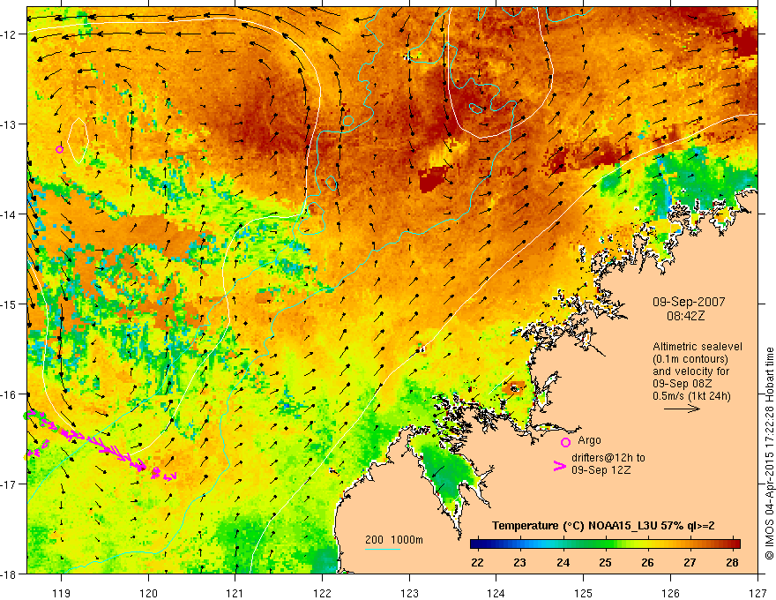The width and height of the screenshot is (776, 600).
Task: Click the small white closed contour near 119.2°E
Action: (78, 141)
